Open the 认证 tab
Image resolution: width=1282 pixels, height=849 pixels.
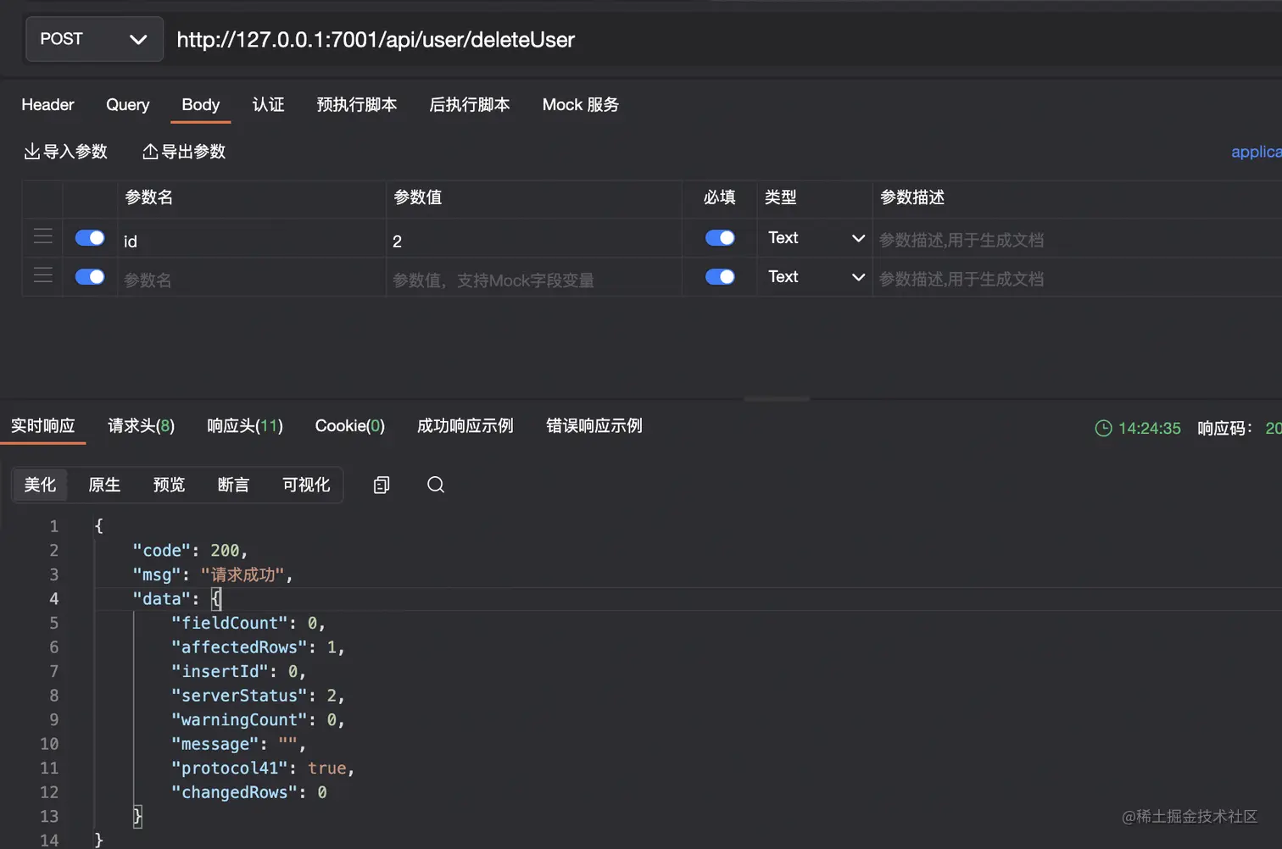[269, 105]
